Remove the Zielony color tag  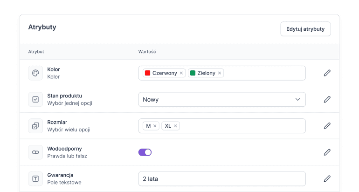[x=220, y=73]
